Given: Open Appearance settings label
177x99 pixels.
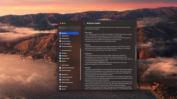Looking at the screenshot, I should click(x=65, y=36).
